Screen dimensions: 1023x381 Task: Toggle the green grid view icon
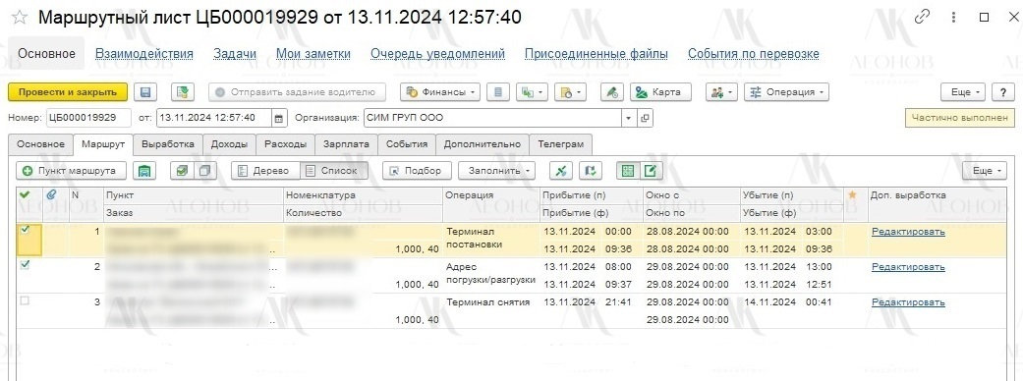pos(628,170)
